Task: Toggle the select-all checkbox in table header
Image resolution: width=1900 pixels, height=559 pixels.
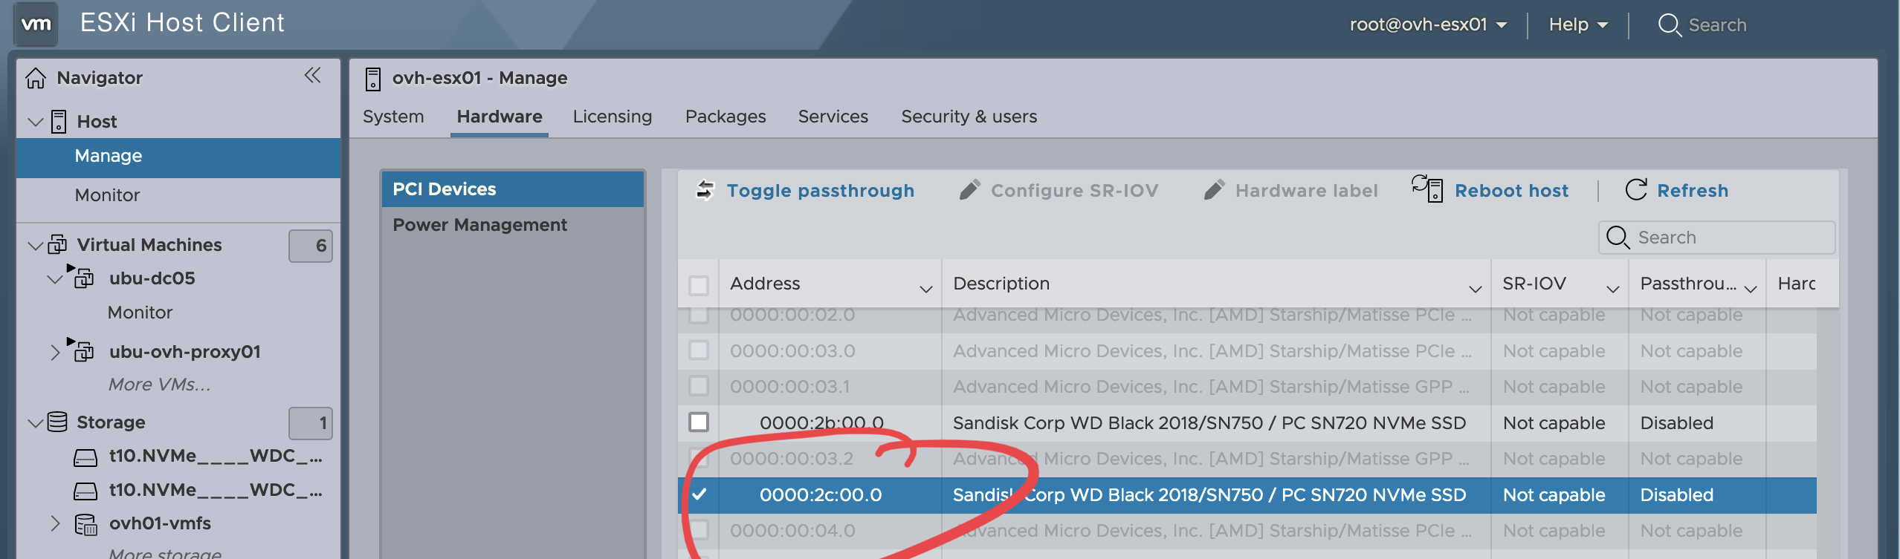Action: (x=699, y=285)
